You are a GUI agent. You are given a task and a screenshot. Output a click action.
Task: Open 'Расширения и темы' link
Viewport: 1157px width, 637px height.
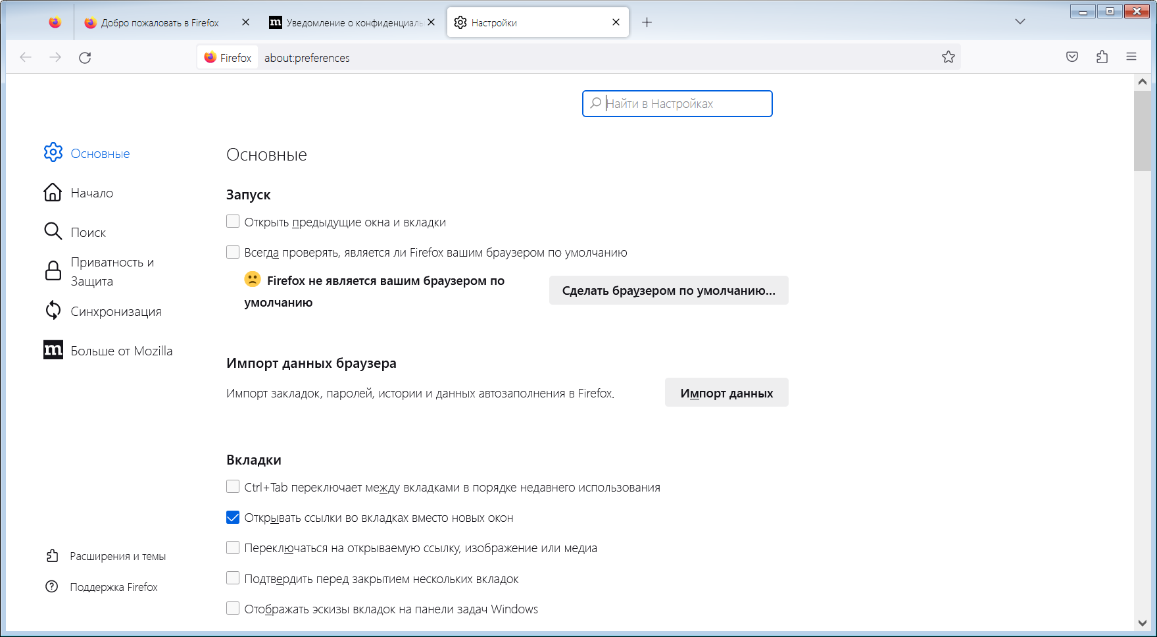(118, 557)
